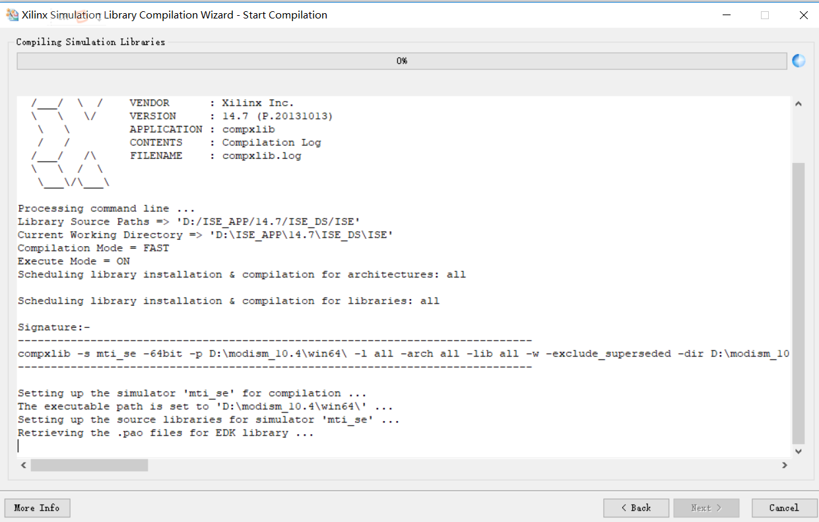Go back with the Back button
This screenshot has height=522, width=819.
coord(636,507)
